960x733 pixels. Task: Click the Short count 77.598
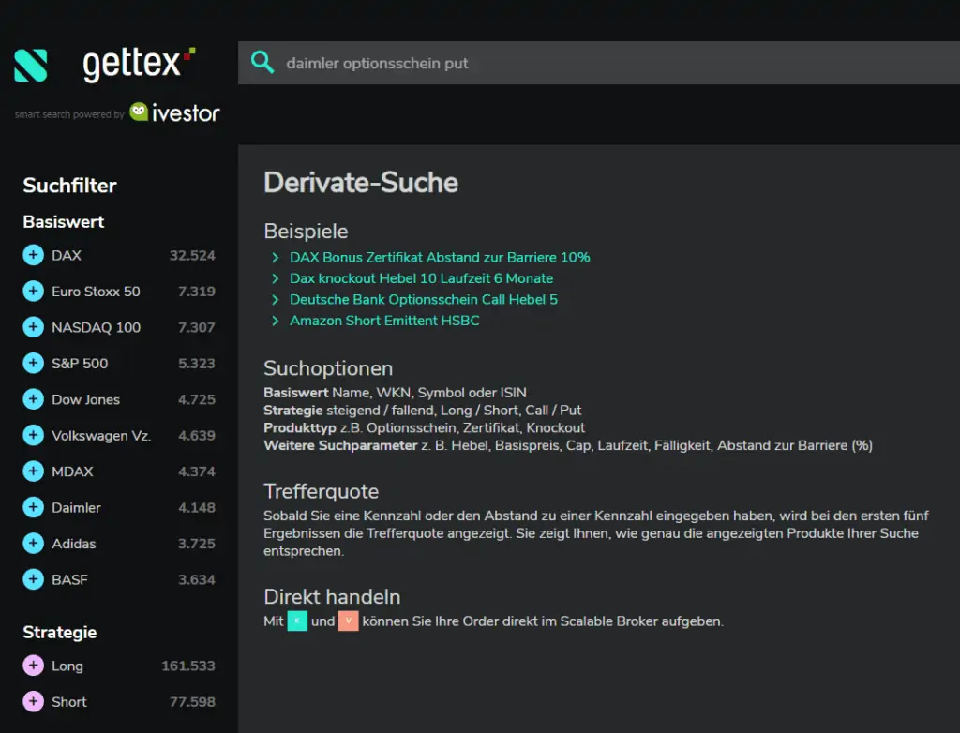point(192,702)
